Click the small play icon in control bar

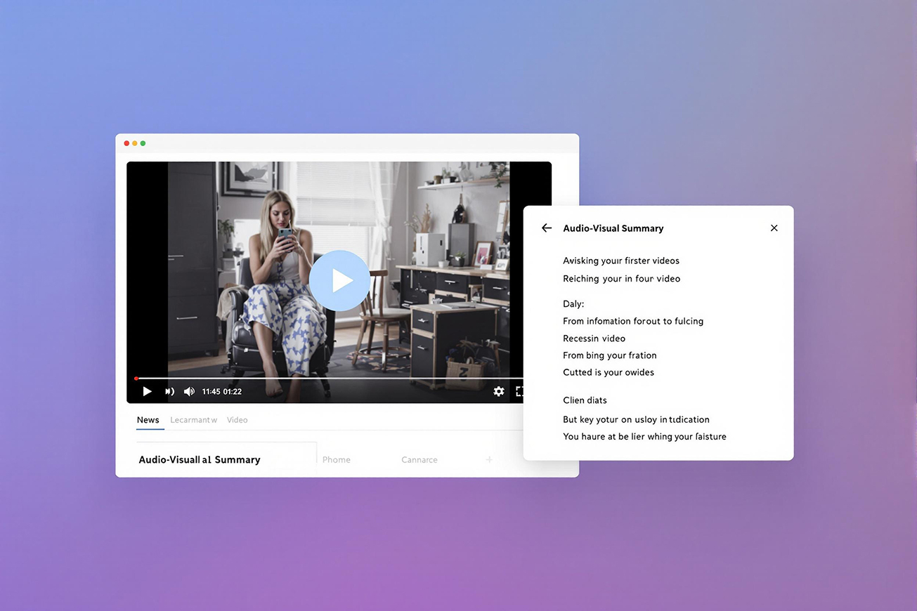click(147, 391)
